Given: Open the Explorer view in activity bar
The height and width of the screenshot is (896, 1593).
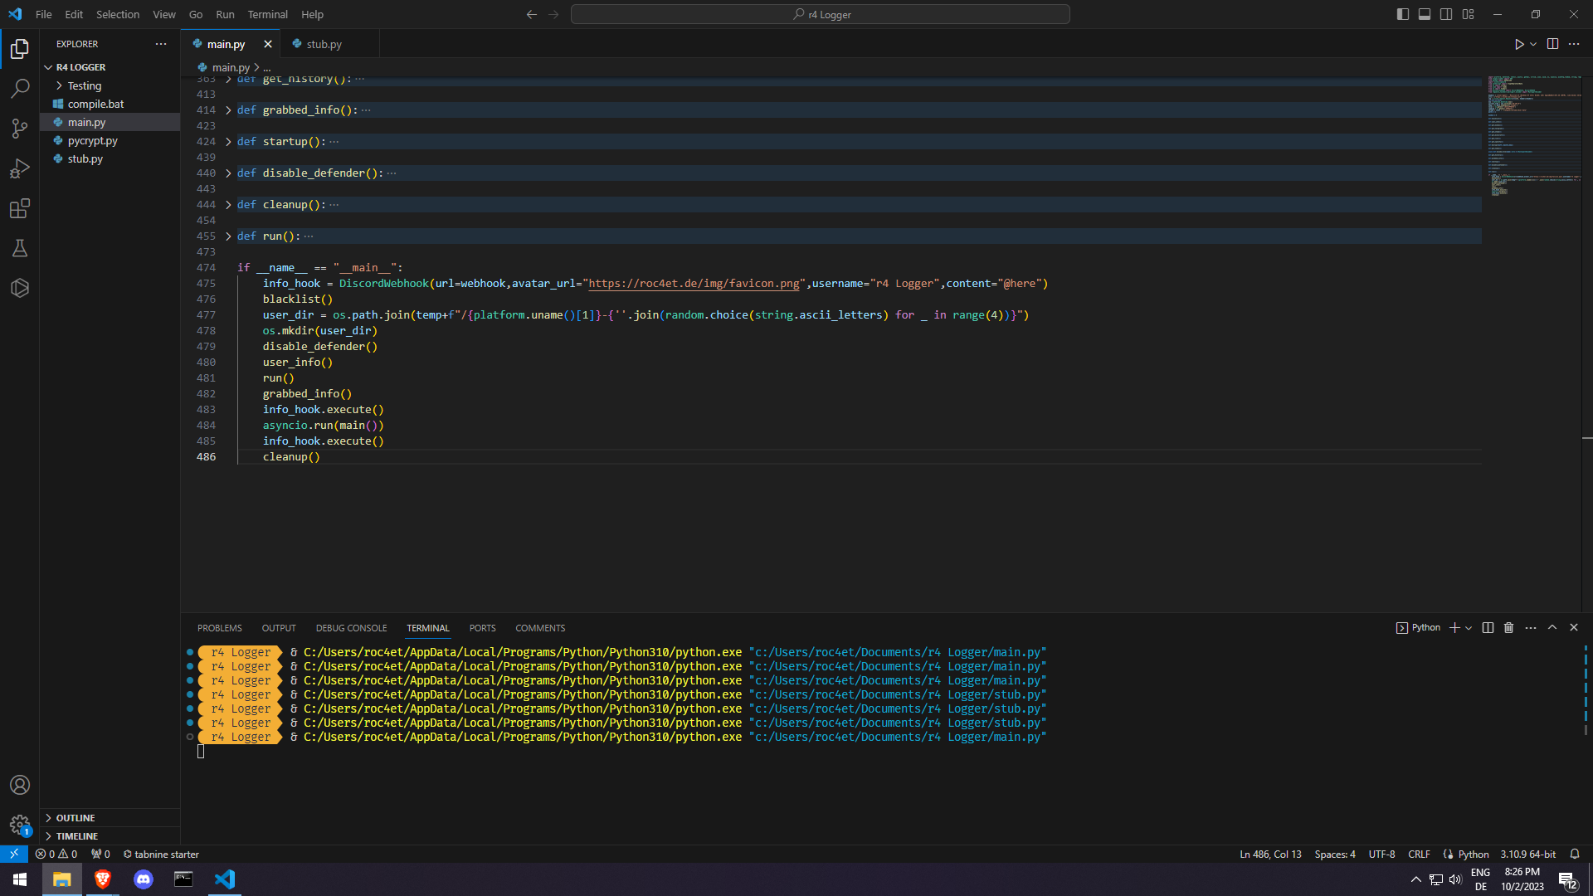Looking at the screenshot, I should pos(20,49).
